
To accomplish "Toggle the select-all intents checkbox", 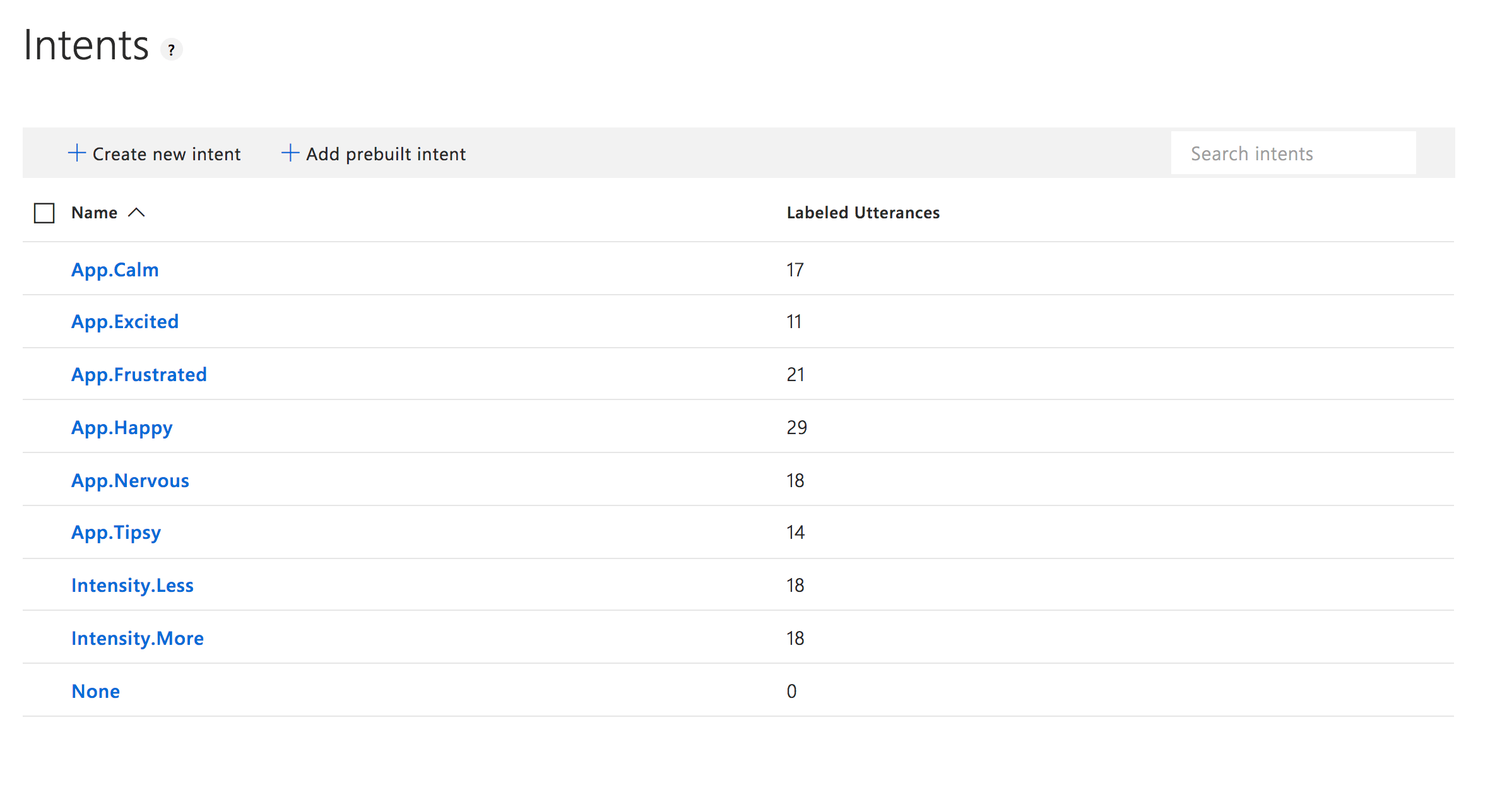I will [44, 213].
